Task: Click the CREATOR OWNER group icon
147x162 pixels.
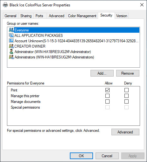Action: pos(11,46)
